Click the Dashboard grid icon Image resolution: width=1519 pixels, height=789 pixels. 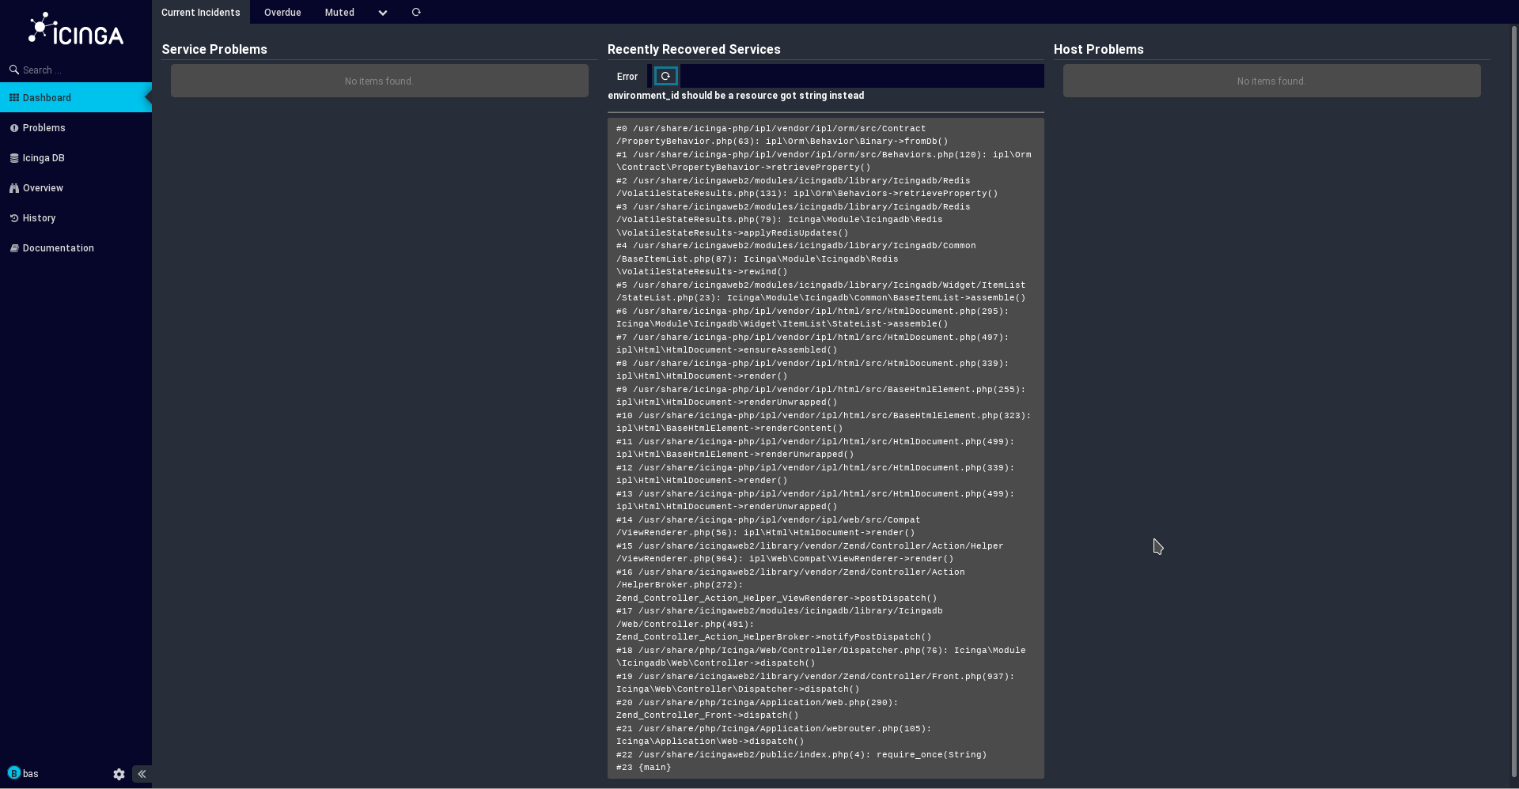(x=14, y=97)
